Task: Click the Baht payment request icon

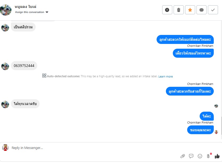Action: [x=208, y=156]
